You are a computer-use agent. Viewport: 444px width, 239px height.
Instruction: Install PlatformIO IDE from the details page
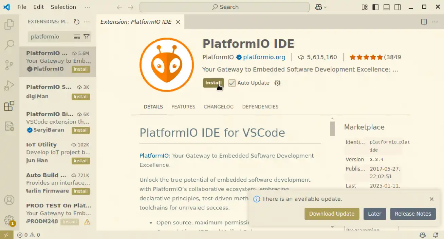point(214,83)
